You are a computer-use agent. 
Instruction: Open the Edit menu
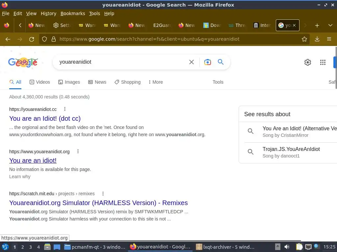[x=18, y=13]
